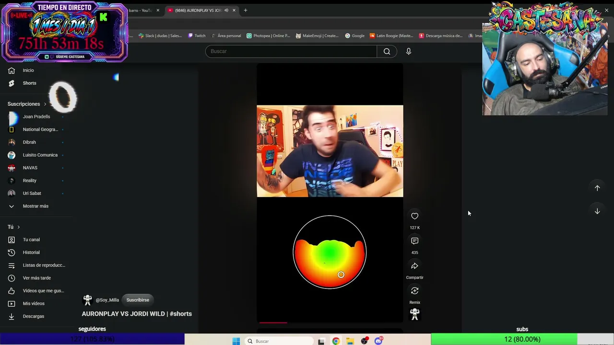
Task: Open the sound avatar below Remix
Action: click(414, 314)
